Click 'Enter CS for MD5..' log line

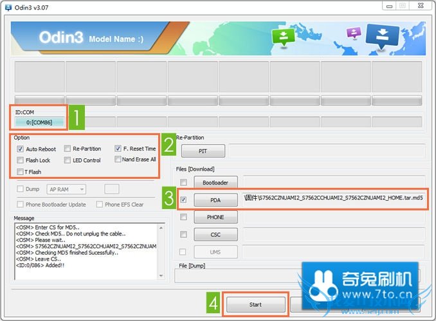(x=48, y=227)
